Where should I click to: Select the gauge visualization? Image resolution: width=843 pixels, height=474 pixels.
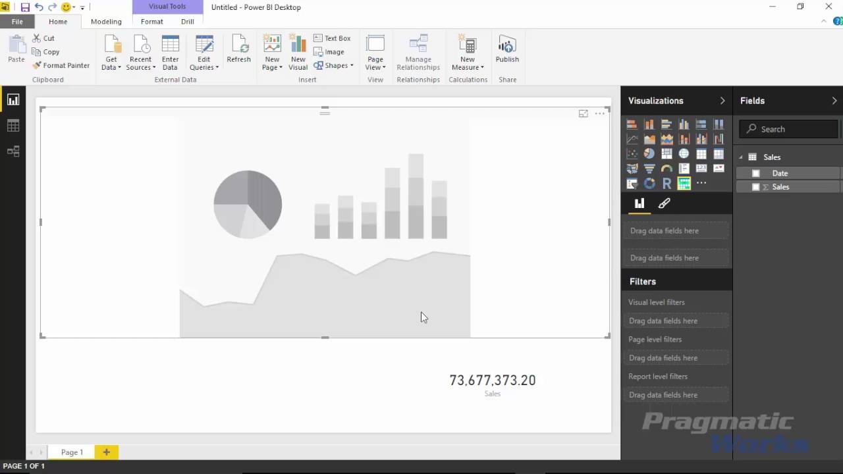point(666,169)
